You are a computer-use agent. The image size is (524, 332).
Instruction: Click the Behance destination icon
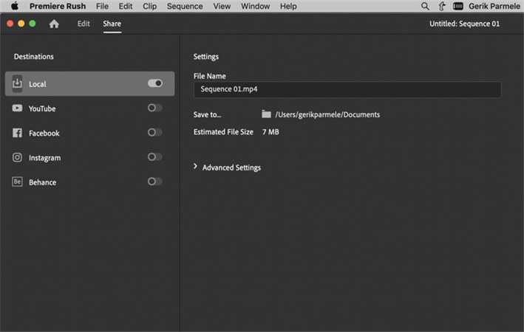click(x=17, y=181)
